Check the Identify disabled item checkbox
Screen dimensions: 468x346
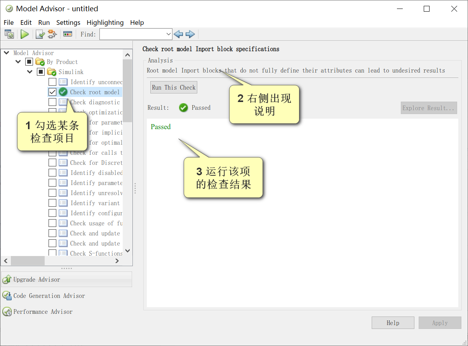[x=53, y=173]
